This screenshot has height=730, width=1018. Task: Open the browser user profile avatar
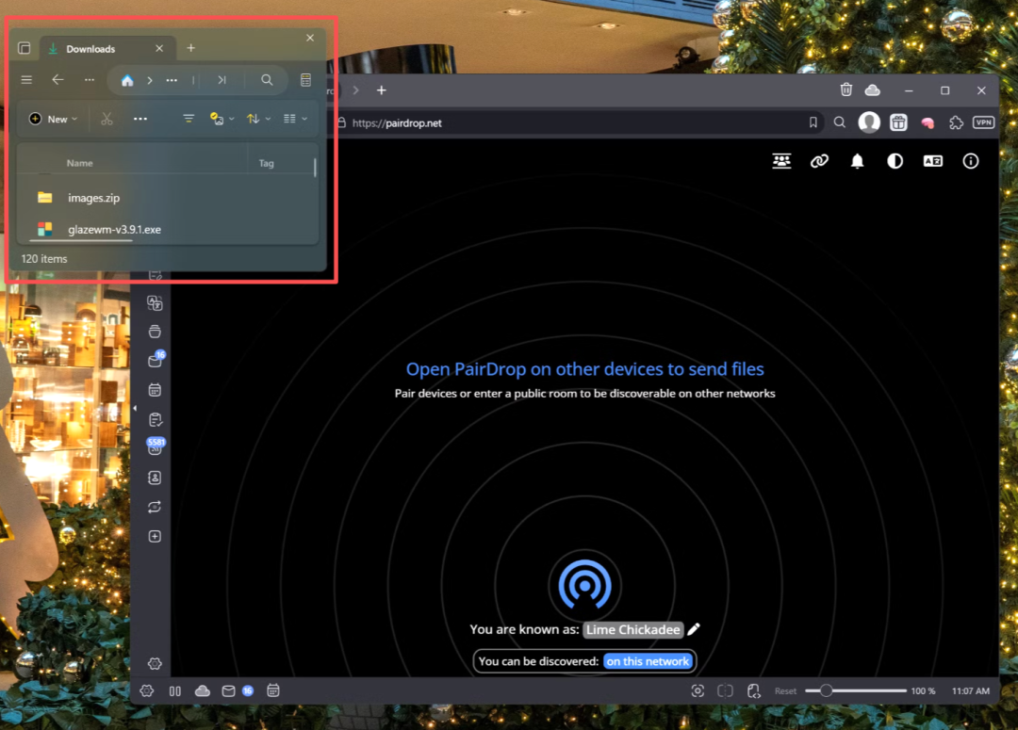click(x=869, y=122)
